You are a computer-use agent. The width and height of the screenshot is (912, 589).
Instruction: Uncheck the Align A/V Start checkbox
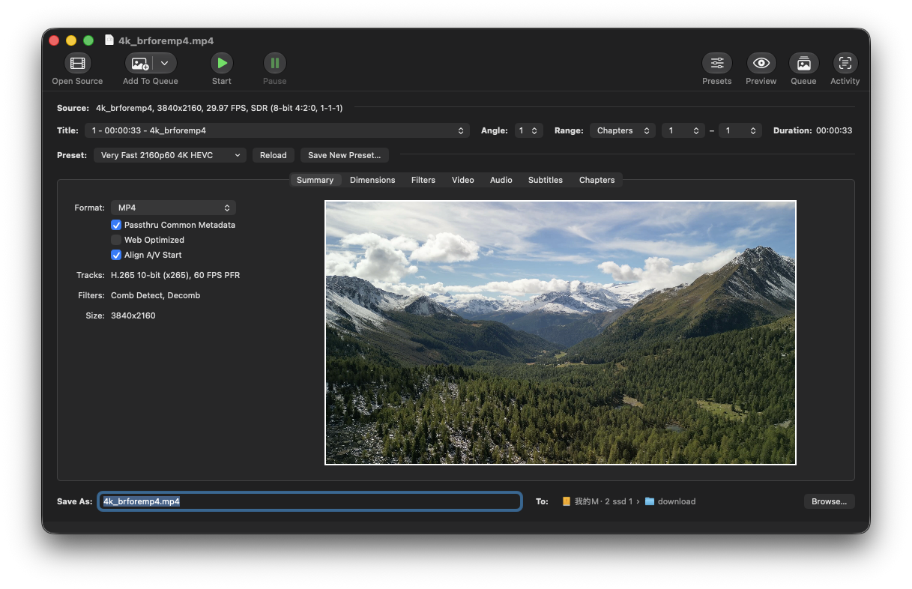coord(116,255)
